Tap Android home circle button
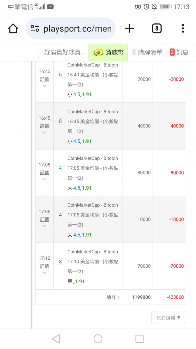196x349 pixels. (98, 339)
